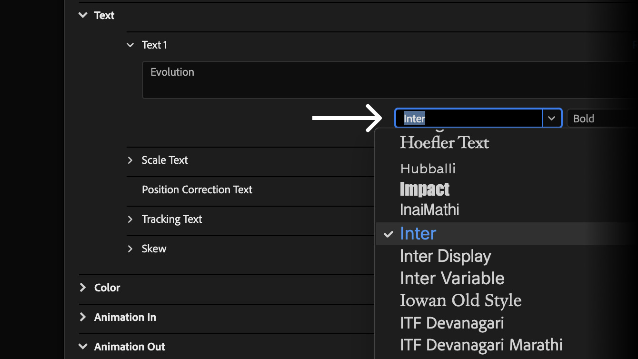Pick Inter Variable from the list
This screenshot has width=638, height=359.
(452, 278)
